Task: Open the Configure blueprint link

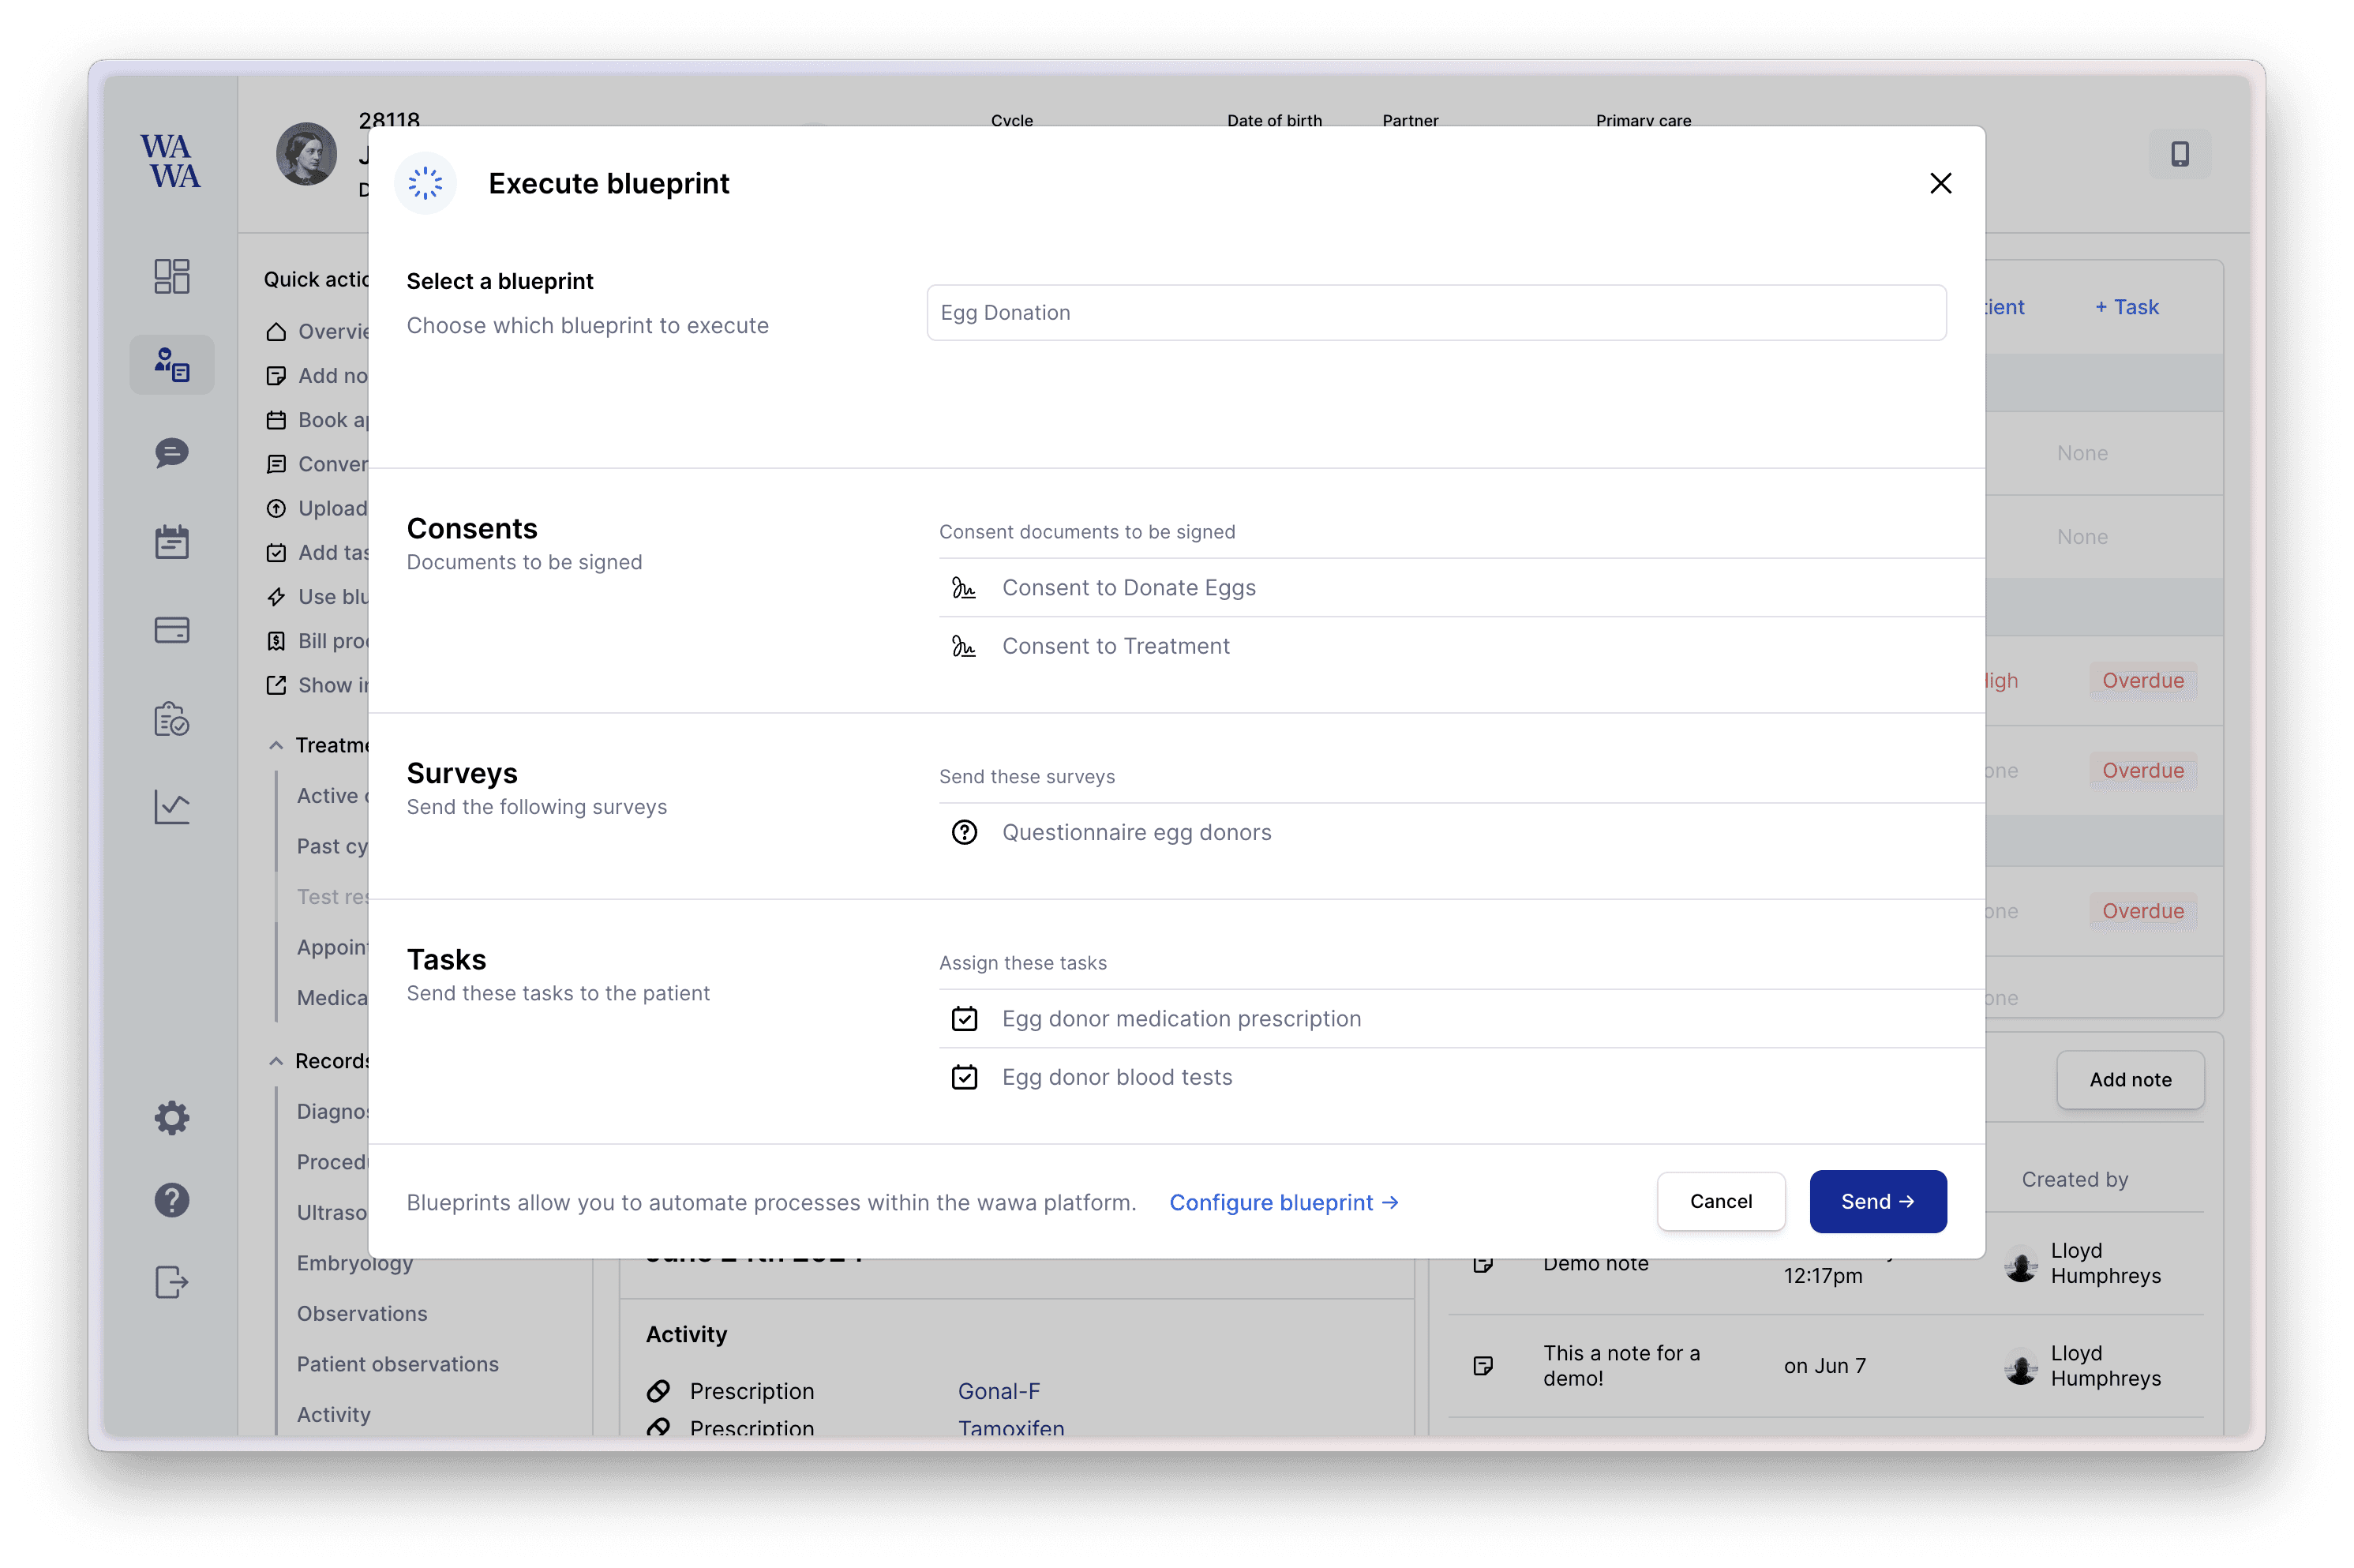Action: click(x=1283, y=1203)
